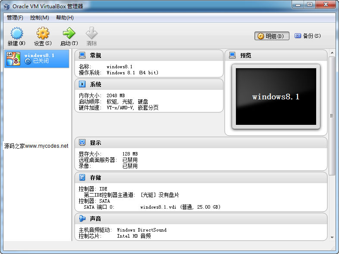The height and width of the screenshot is (254, 339).
Task: Open the 显示 section header link
Action: 95,143
